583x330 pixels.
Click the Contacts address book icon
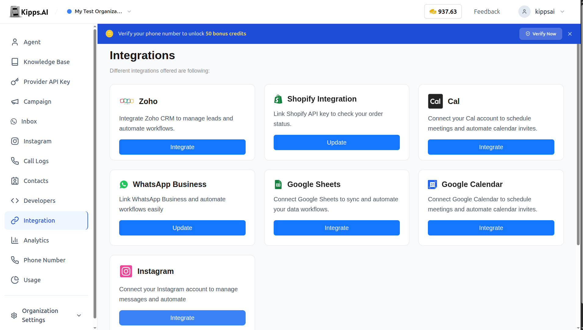pos(15,181)
